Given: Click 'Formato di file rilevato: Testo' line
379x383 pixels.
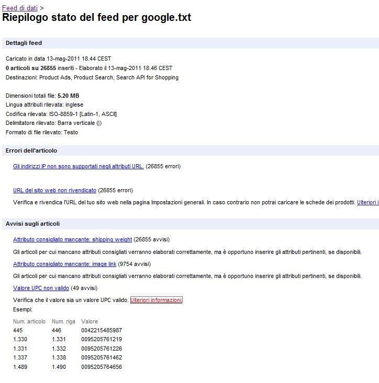Looking at the screenshot, I should tap(41, 132).
